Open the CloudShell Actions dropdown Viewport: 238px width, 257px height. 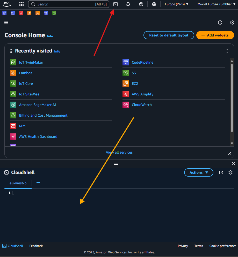[199, 172]
